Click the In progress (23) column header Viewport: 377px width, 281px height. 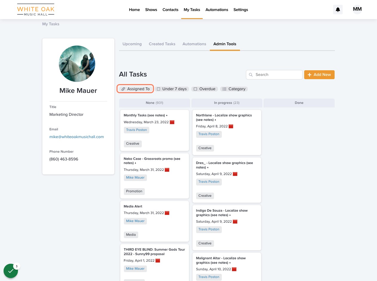[227, 103]
